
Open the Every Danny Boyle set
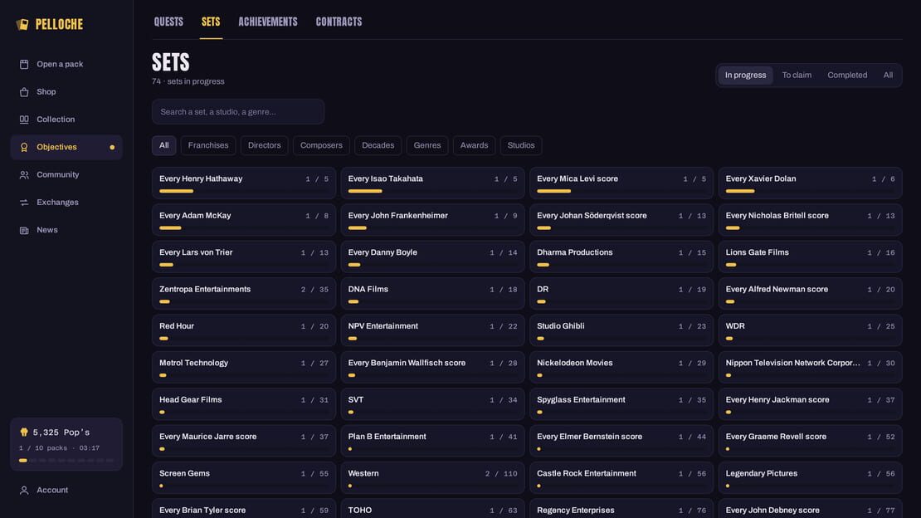(x=432, y=257)
